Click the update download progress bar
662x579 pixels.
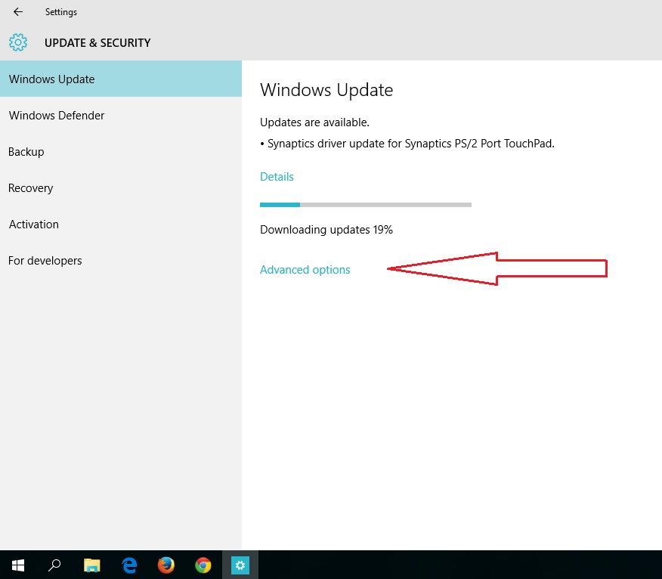tap(366, 204)
